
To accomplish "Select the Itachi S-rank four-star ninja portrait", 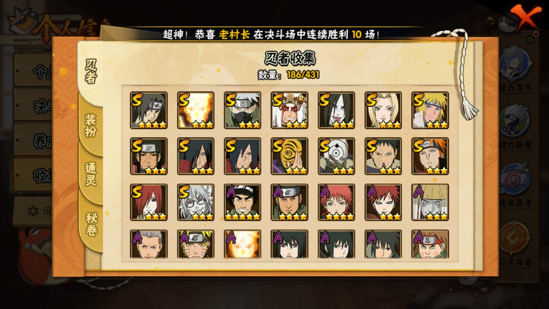I will (x=149, y=110).
